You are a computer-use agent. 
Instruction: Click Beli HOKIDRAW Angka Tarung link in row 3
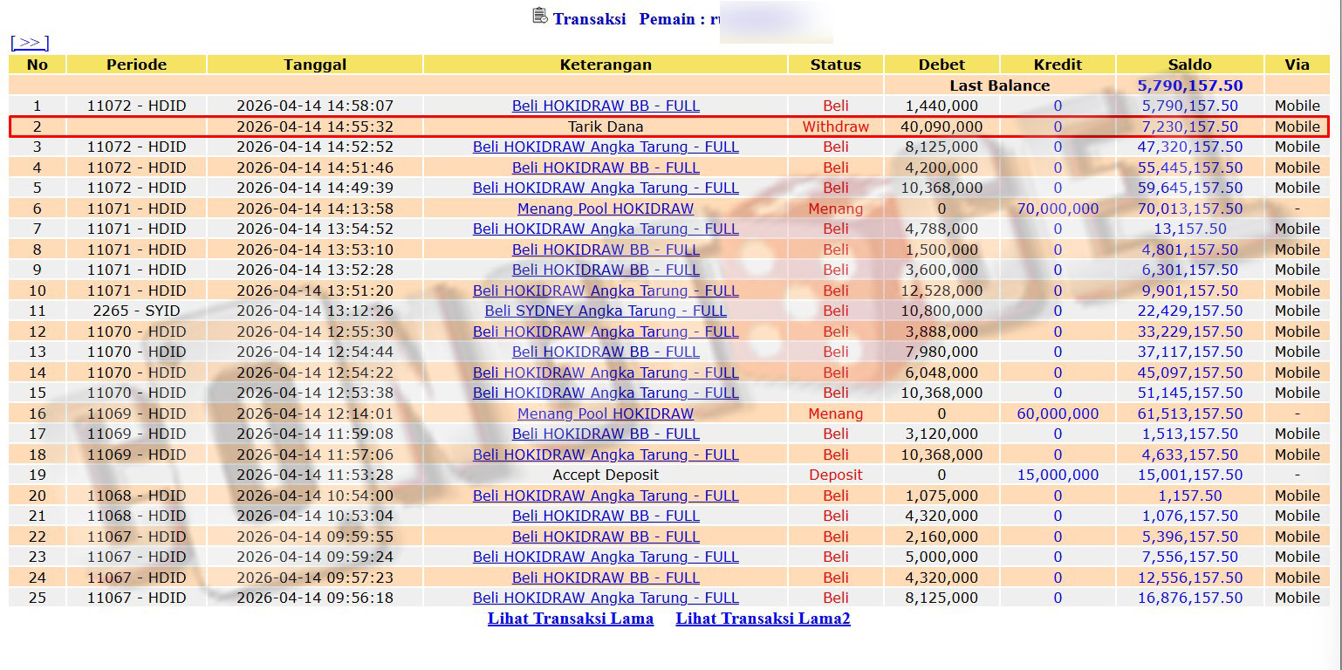click(x=606, y=147)
